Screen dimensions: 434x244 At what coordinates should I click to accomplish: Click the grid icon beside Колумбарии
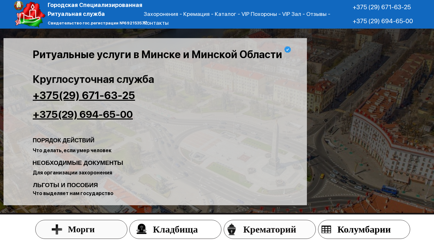(x=326, y=229)
